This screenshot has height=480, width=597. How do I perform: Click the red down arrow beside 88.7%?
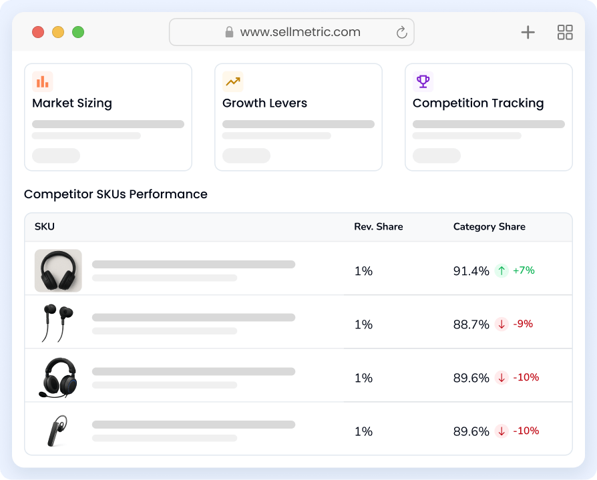pos(502,324)
